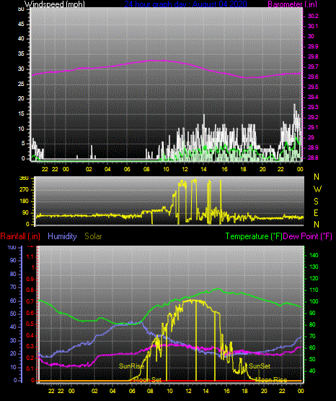Click the "180" wind direction axis value
This screenshot has width=336, height=401.
(x=24, y=202)
